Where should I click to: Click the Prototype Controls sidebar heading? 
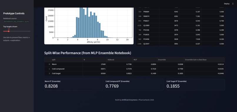coord(14,13)
